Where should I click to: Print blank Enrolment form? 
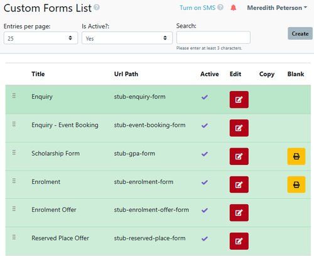click(296, 184)
